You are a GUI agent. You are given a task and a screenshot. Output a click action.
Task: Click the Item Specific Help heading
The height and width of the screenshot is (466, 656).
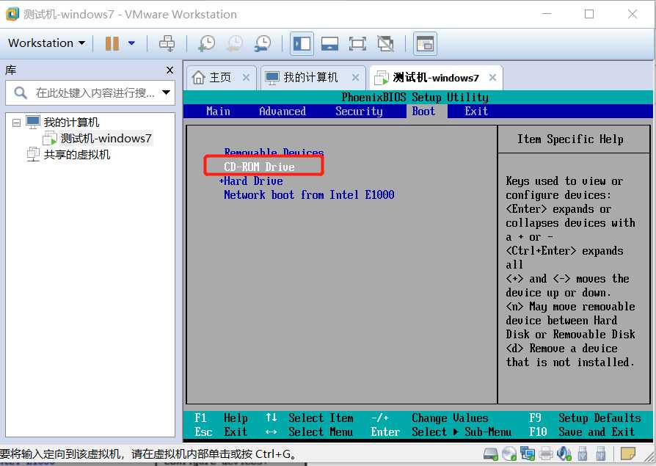pyautogui.click(x=570, y=139)
